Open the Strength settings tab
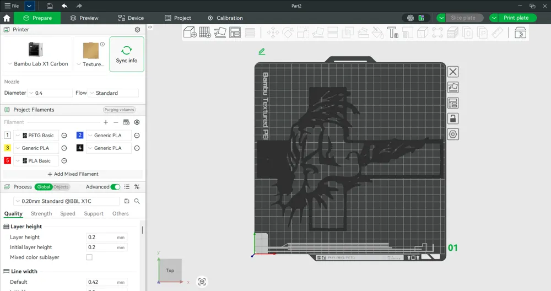551x291 pixels. pos(41,213)
